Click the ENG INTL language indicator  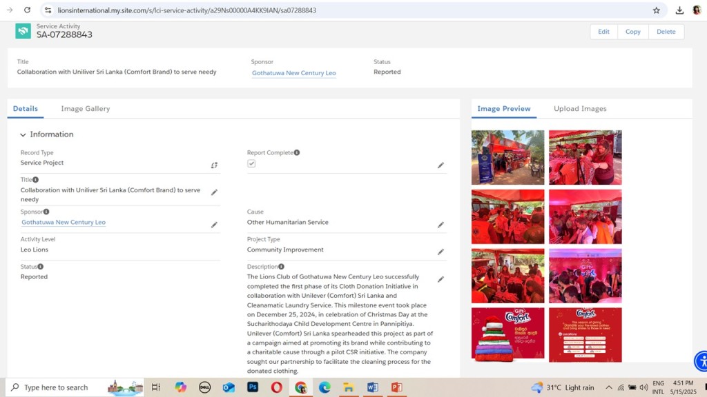tap(658, 387)
